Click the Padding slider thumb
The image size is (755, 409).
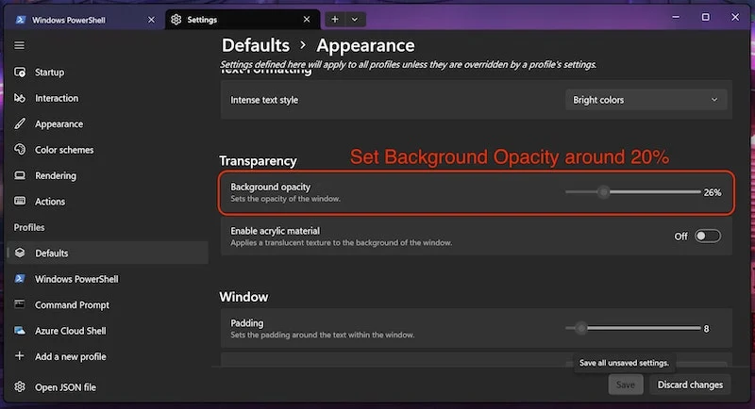pos(581,328)
